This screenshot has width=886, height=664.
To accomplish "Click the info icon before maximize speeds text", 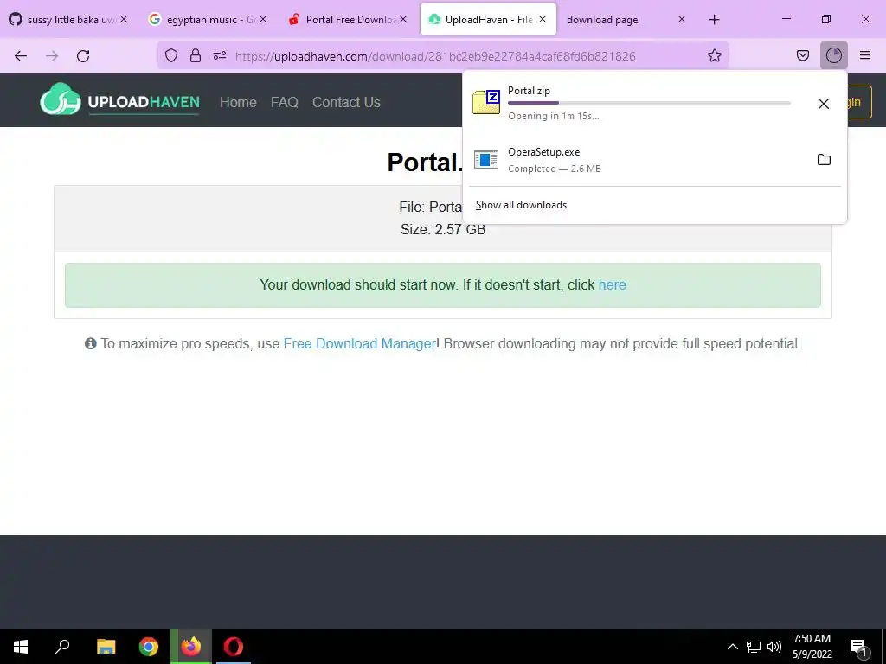I will tap(90, 343).
